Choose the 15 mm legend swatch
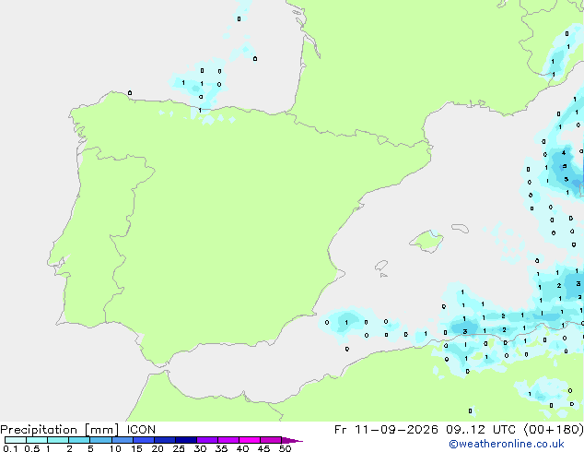The image size is (584, 452). coord(144,440)
